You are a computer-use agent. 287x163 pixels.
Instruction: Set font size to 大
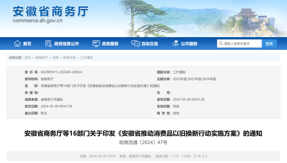195,156
